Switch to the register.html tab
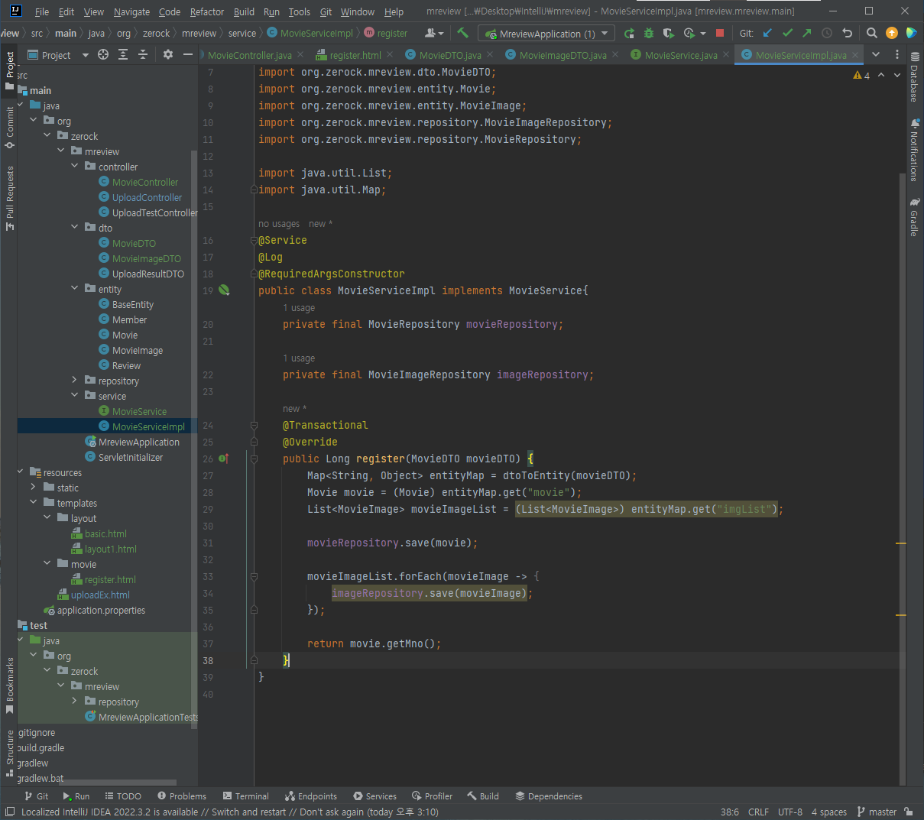 pyautogui.click(x=355, y=55)
